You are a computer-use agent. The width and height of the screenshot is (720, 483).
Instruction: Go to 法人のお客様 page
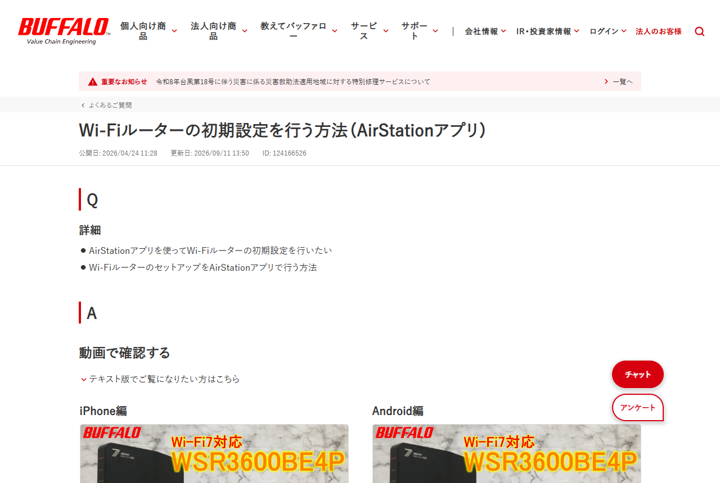[x=659, y=31]
